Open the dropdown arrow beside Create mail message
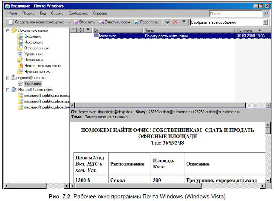 click(x=70, y=22)
